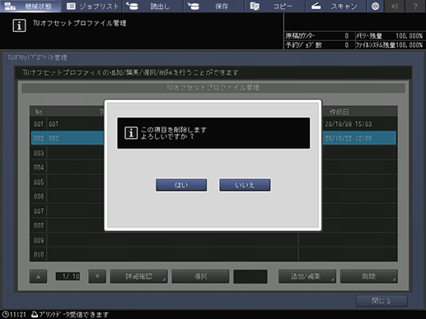Click the 削除 delete button
Viewport: 426px width, 319px height.
coord(368,276)
